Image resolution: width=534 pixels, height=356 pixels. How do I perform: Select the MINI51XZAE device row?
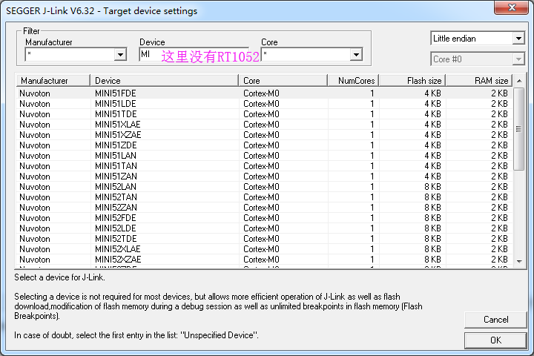[264, 135]
